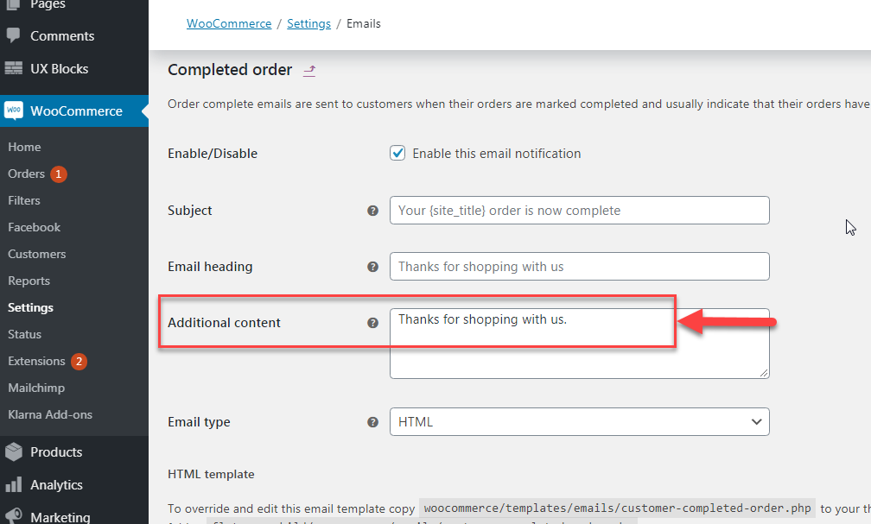Click the customer-completed-order.php template path

point(617,508)
